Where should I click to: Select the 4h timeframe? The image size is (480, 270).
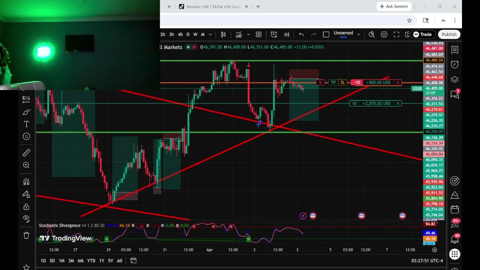[180, 34]
